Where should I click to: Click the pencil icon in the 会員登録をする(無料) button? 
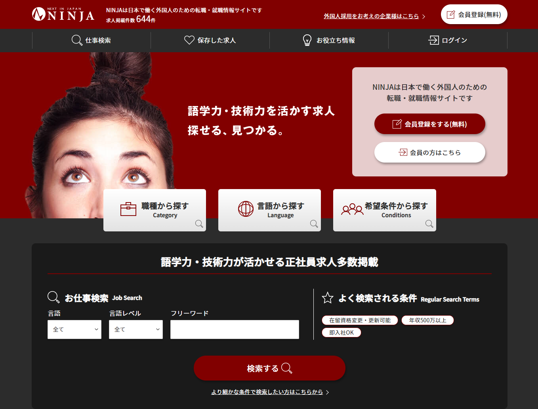tap(397, 124)
